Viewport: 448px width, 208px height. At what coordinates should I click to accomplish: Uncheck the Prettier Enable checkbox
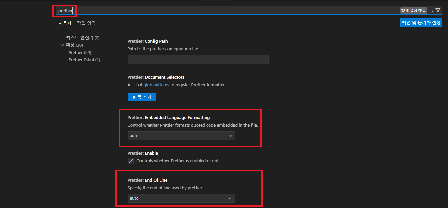point(131,161)
